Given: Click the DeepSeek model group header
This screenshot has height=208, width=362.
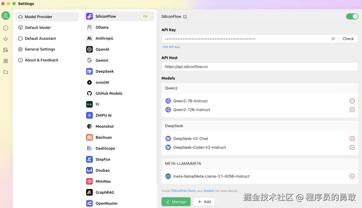Looking at the screenshot, I should point(260,126).
